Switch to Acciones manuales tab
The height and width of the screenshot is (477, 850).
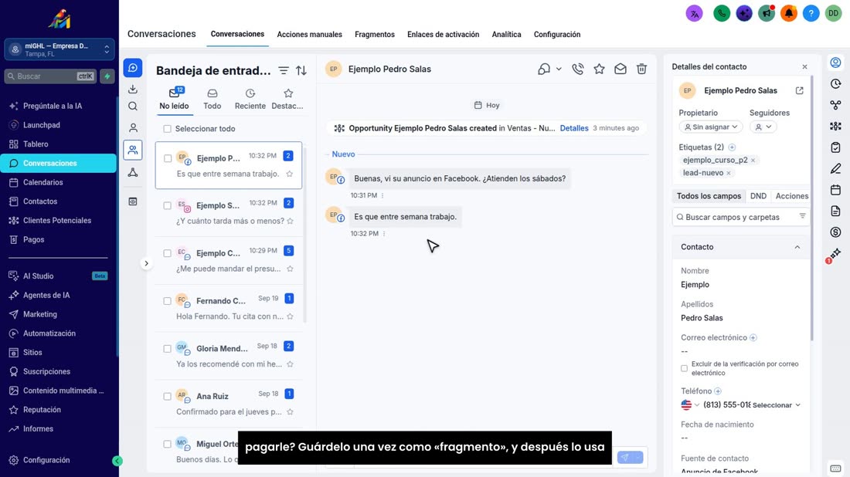click(310, 34)
